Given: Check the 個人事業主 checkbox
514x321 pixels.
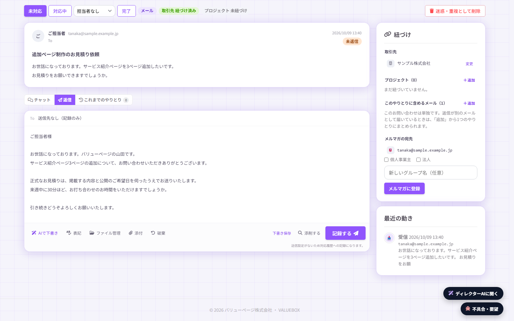Looking at the screenshot, I should coord(386,160).
